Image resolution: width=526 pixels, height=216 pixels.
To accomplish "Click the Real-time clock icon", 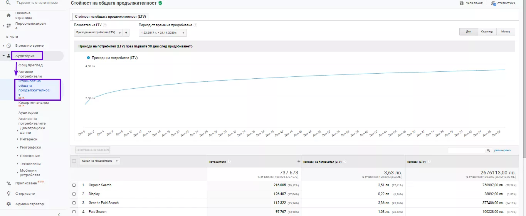I will point(8,46).
